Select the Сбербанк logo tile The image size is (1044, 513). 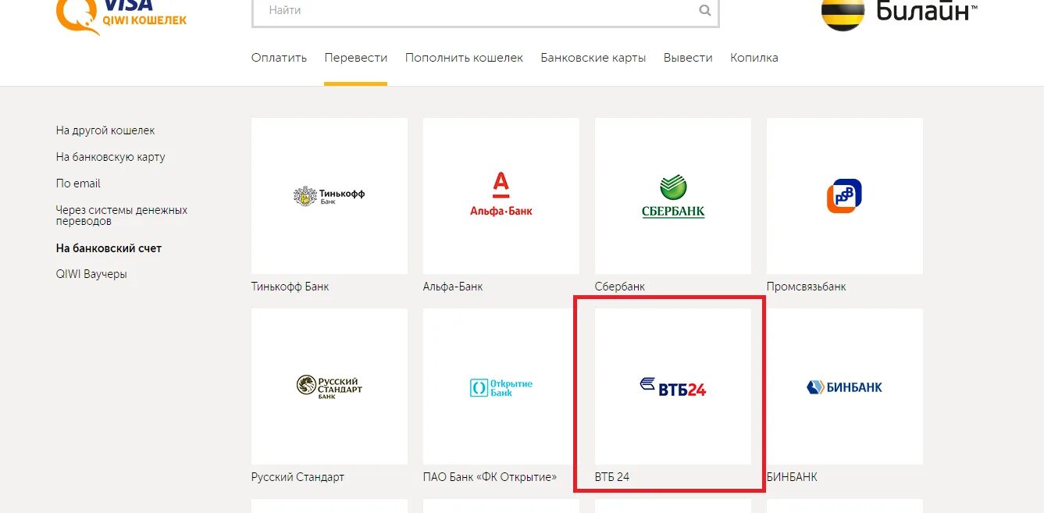[673, 196]
